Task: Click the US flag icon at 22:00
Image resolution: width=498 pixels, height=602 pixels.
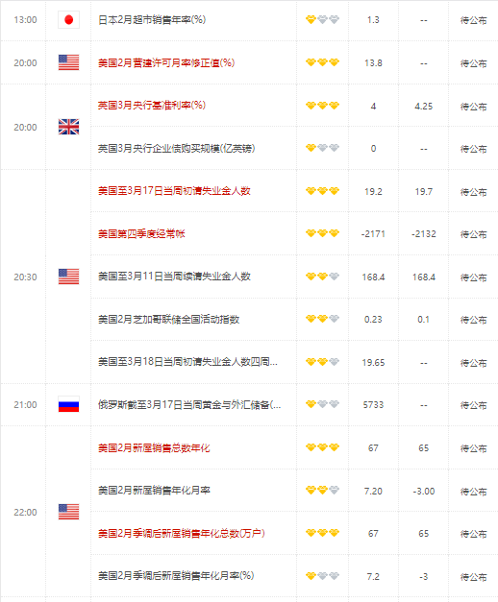Action: tap(68, 512)
